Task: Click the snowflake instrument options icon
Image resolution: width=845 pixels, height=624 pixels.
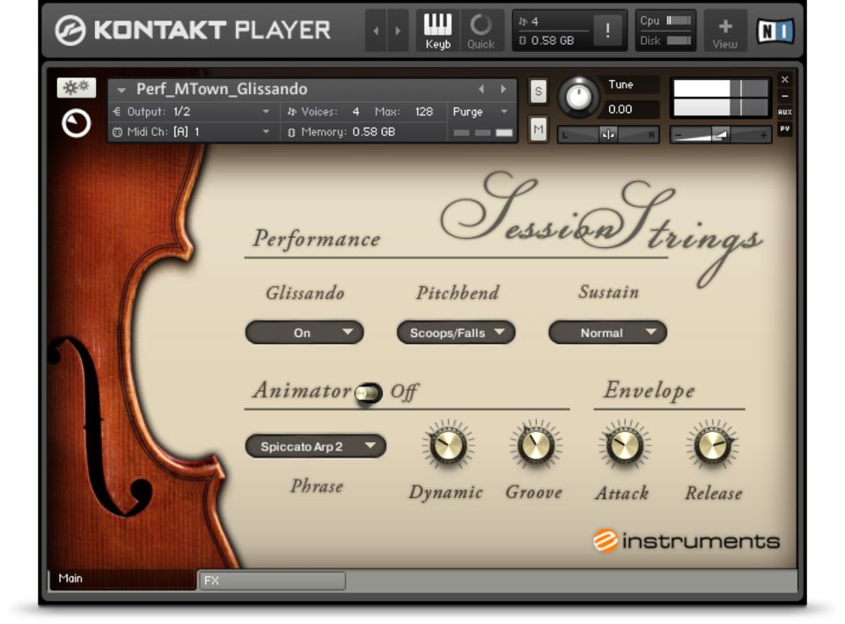Action: pos(77,88)
